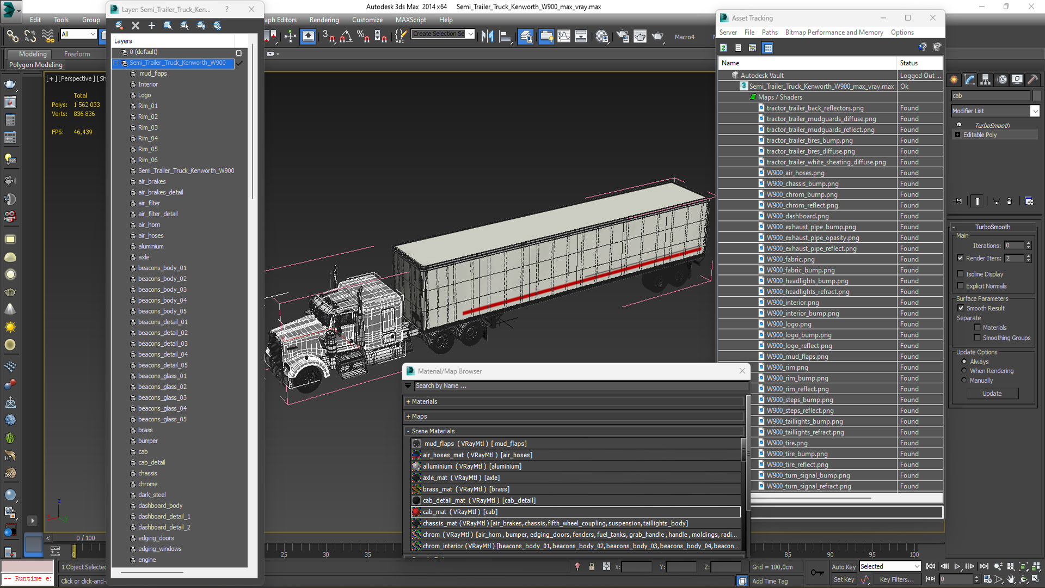1045x588 pixels.
Task: Enable the Isoline Display checkbox
Action: (x=960, y=274)
